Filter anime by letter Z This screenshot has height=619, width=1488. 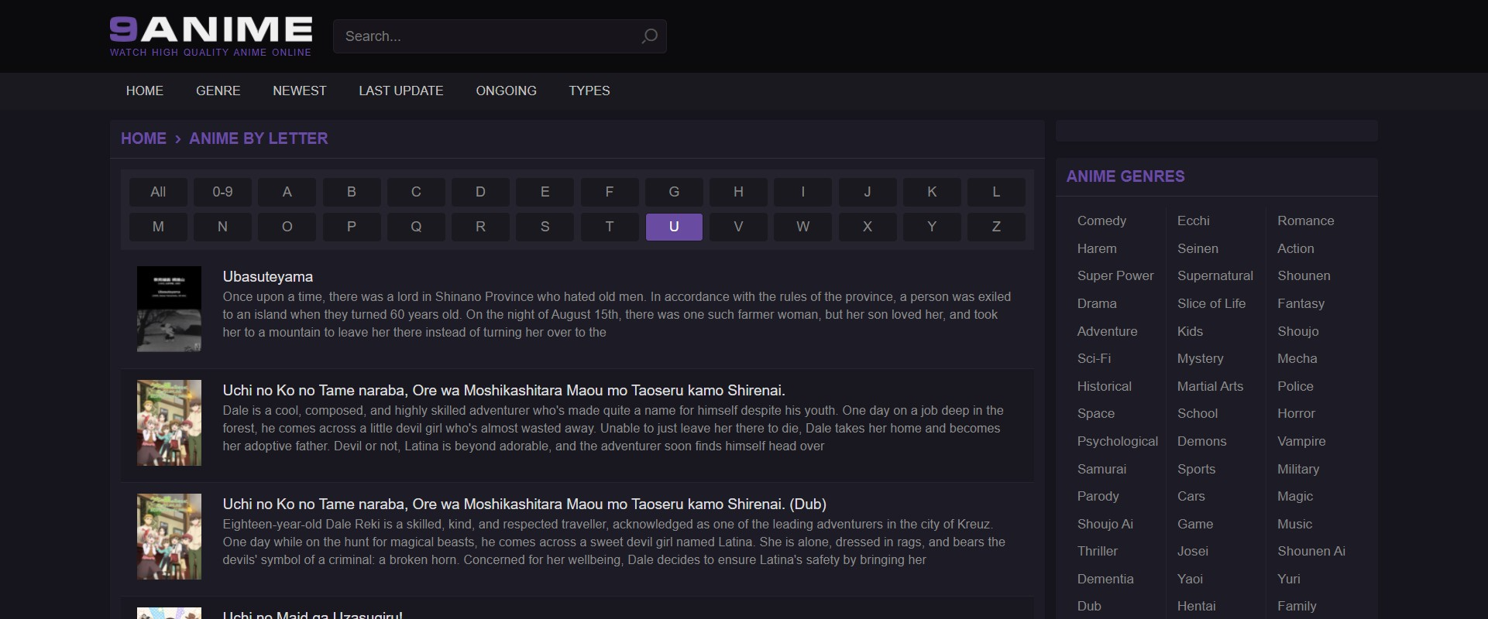pos(996,227)
